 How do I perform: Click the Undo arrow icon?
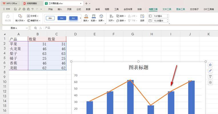coord(33,9)
